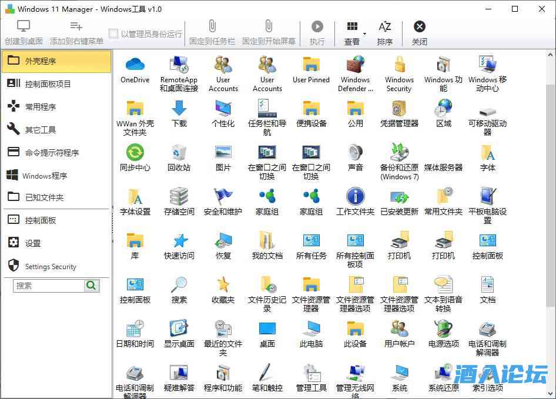Enable the 以管理员身份运行 checkbox
Image resolution: width=556 pixels, height=399 pixels.
pyautogui.click(x=113, y=34)
